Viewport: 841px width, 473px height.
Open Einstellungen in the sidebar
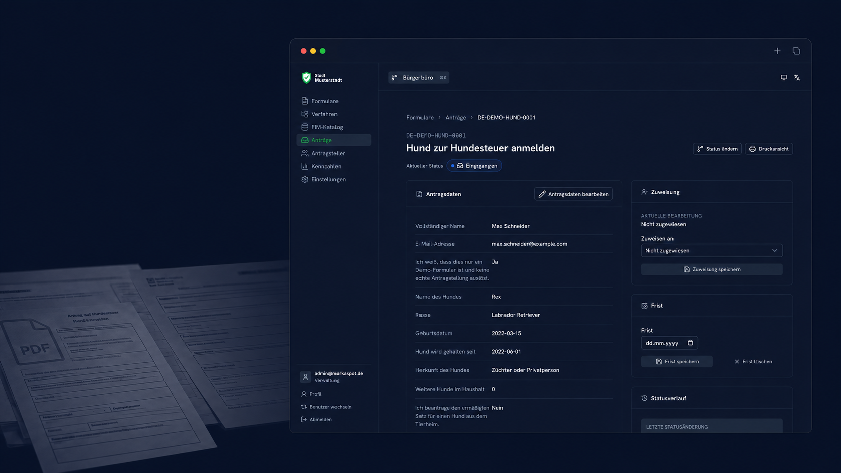point(333,179)
